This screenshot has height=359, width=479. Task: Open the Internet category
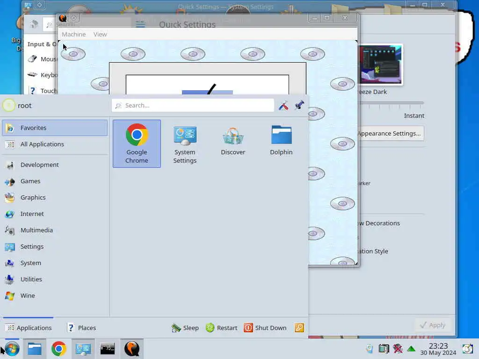[x=55, y=214]
